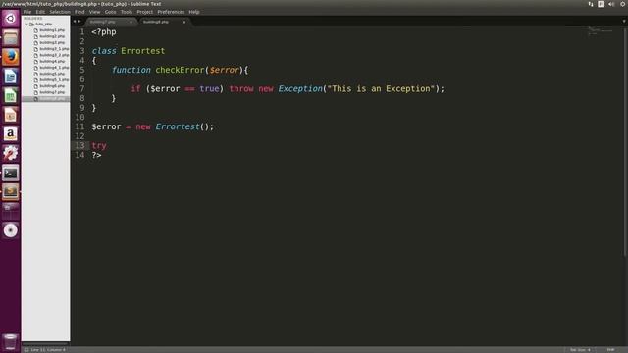Image resolution: width=628 pixels, height=353 pixels.
Task: Open building3_2.php in the sidebar
Action: tap(54, 55)
